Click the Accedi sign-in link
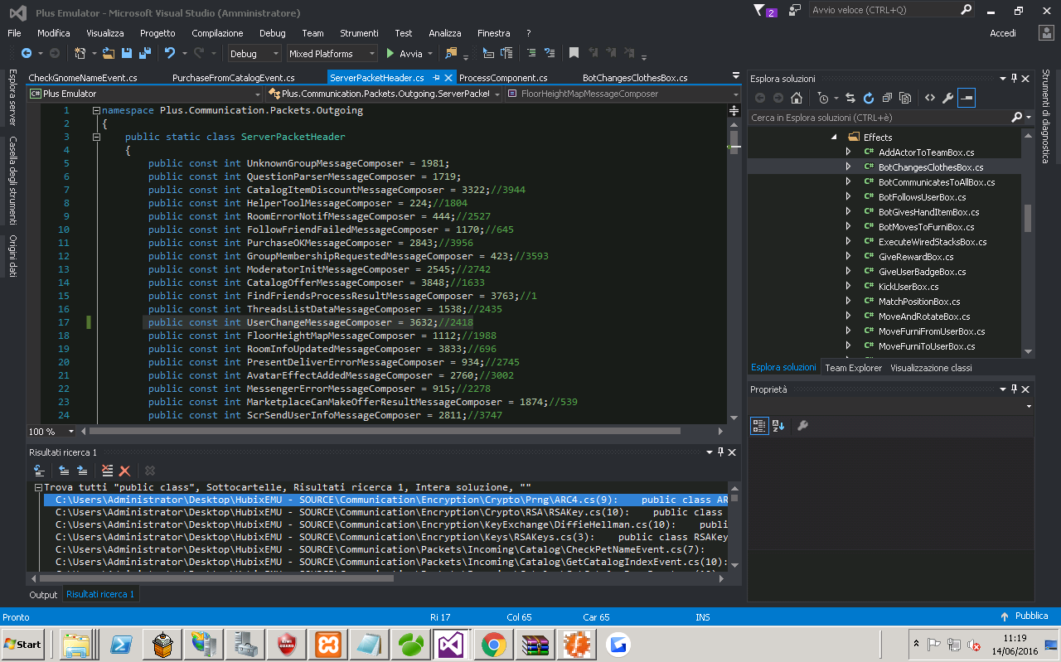 pyautogui.click(x=1003, y=33)
